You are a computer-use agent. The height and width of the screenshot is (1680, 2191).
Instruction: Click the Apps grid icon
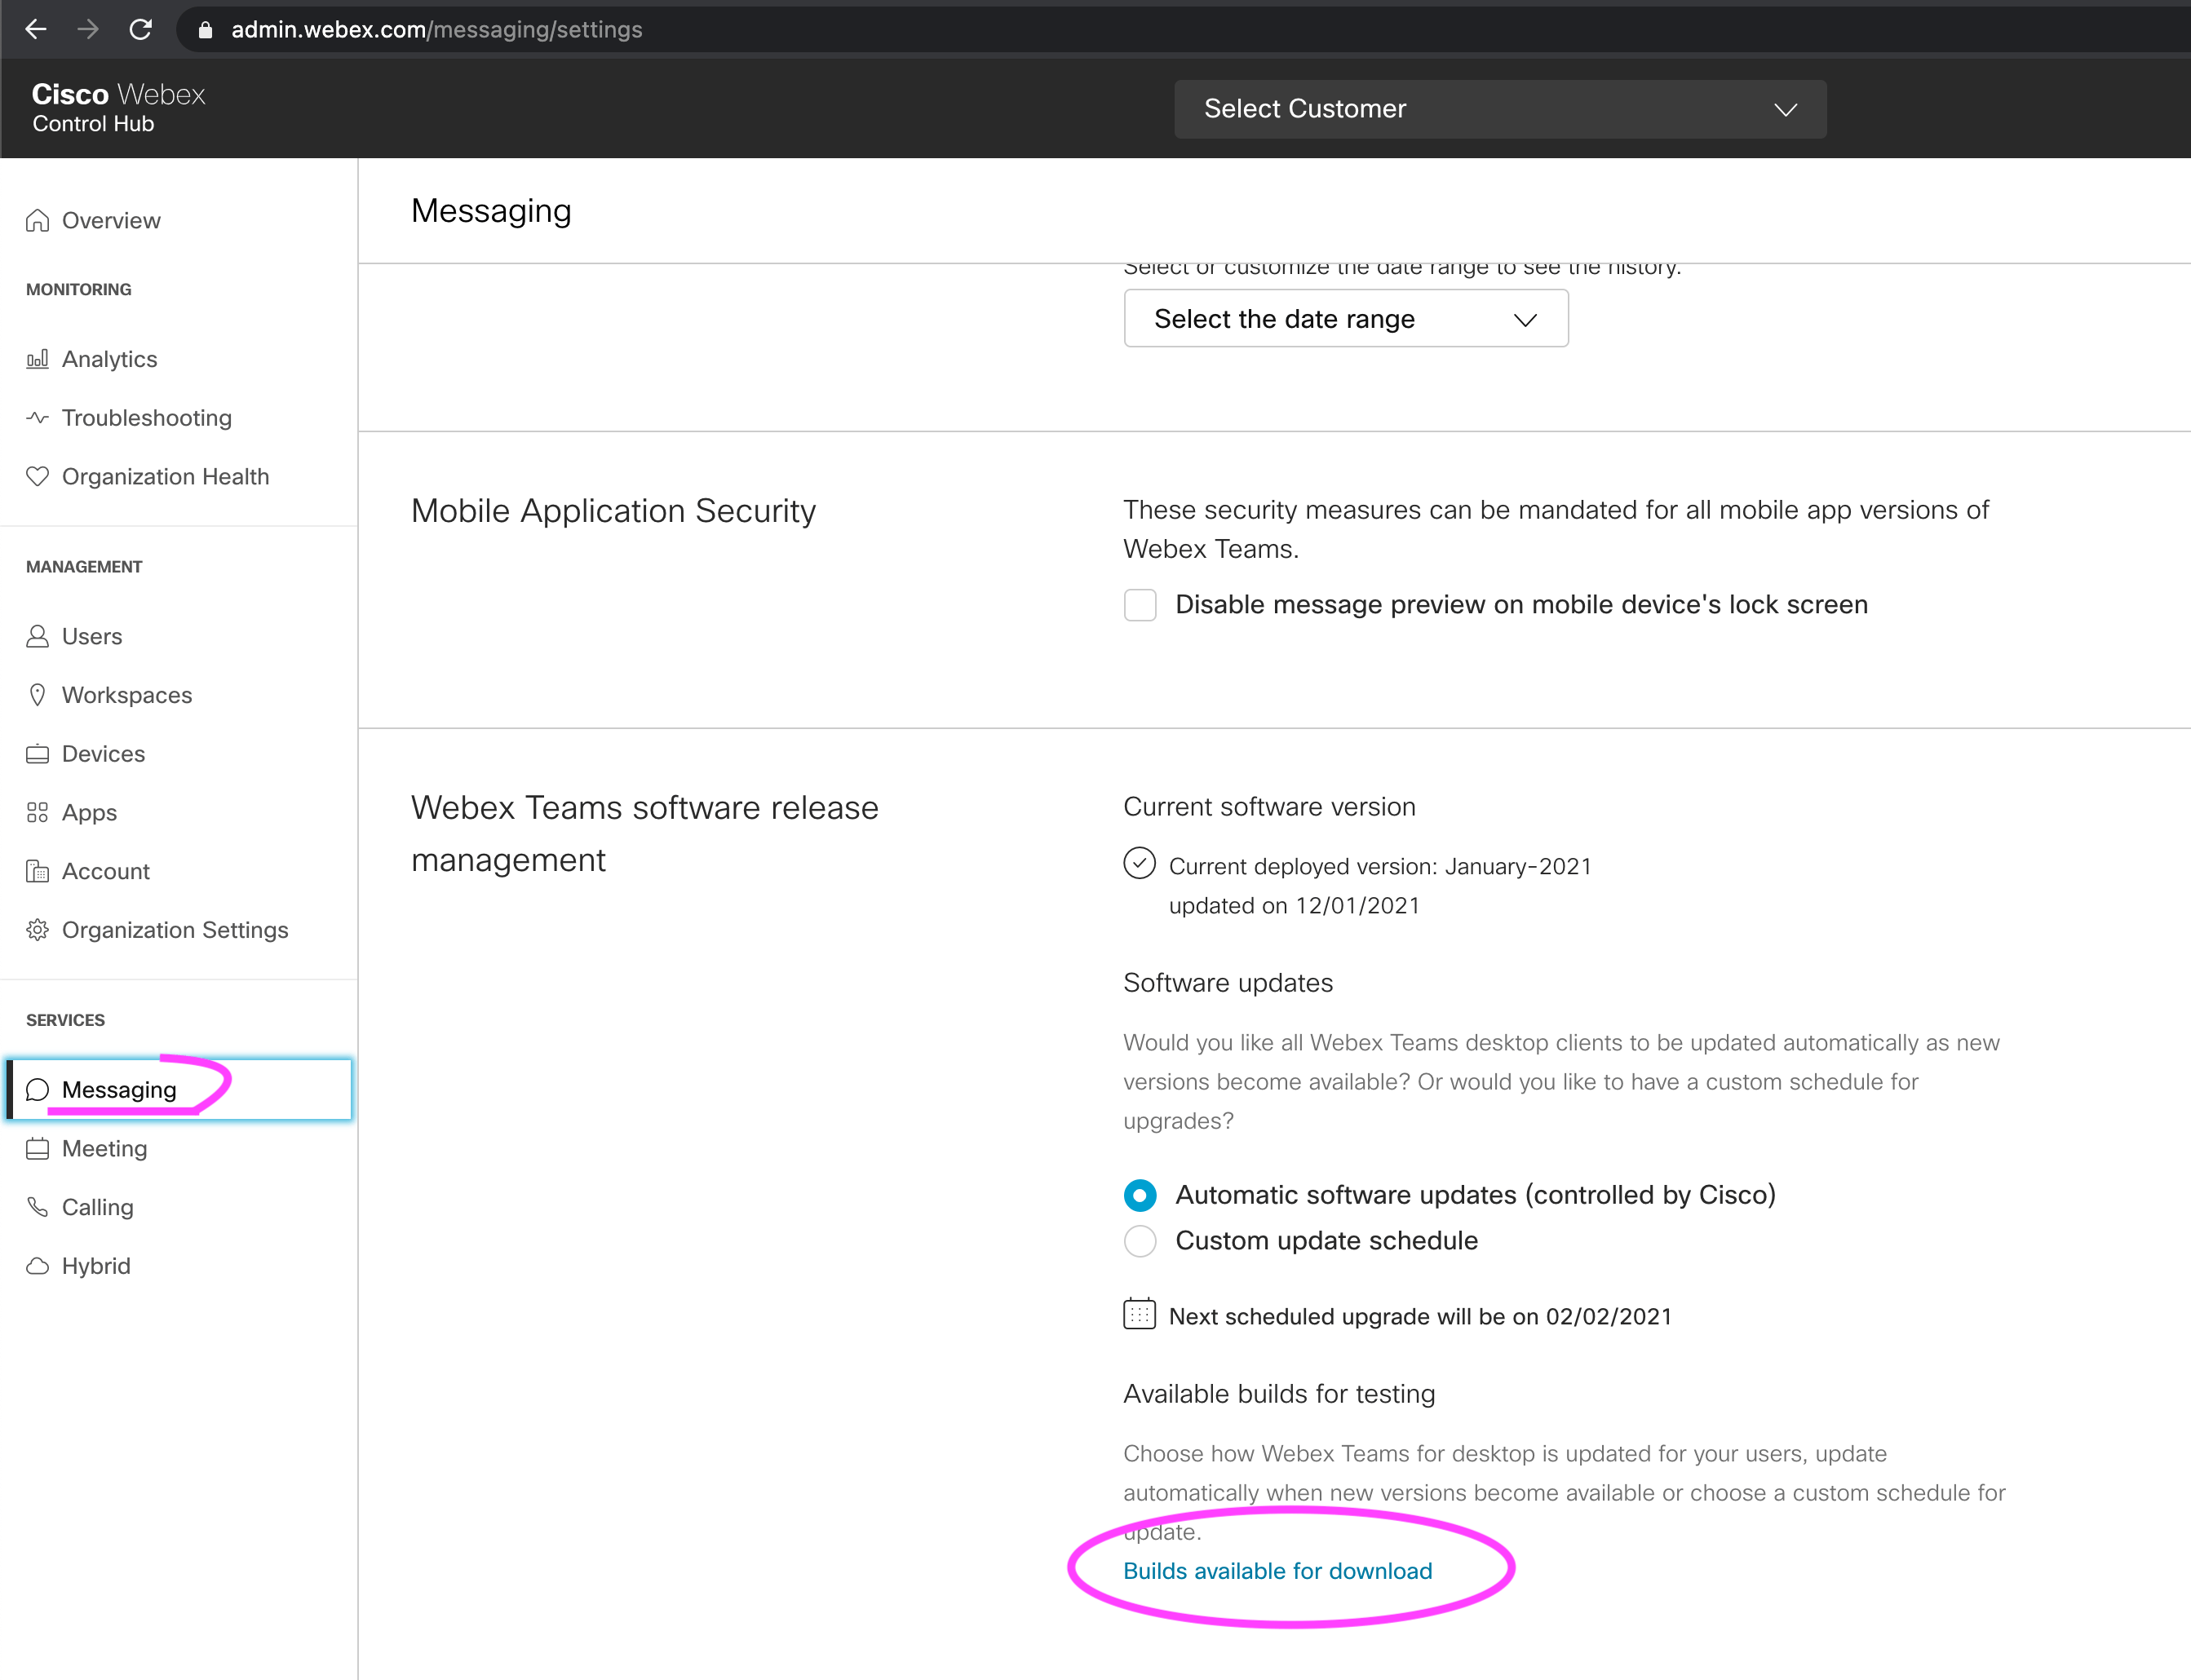pos(38,813)
